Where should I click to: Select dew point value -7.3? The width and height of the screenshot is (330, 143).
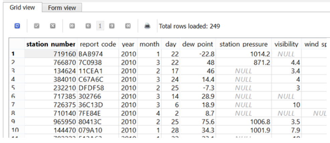tap(198, 88)
